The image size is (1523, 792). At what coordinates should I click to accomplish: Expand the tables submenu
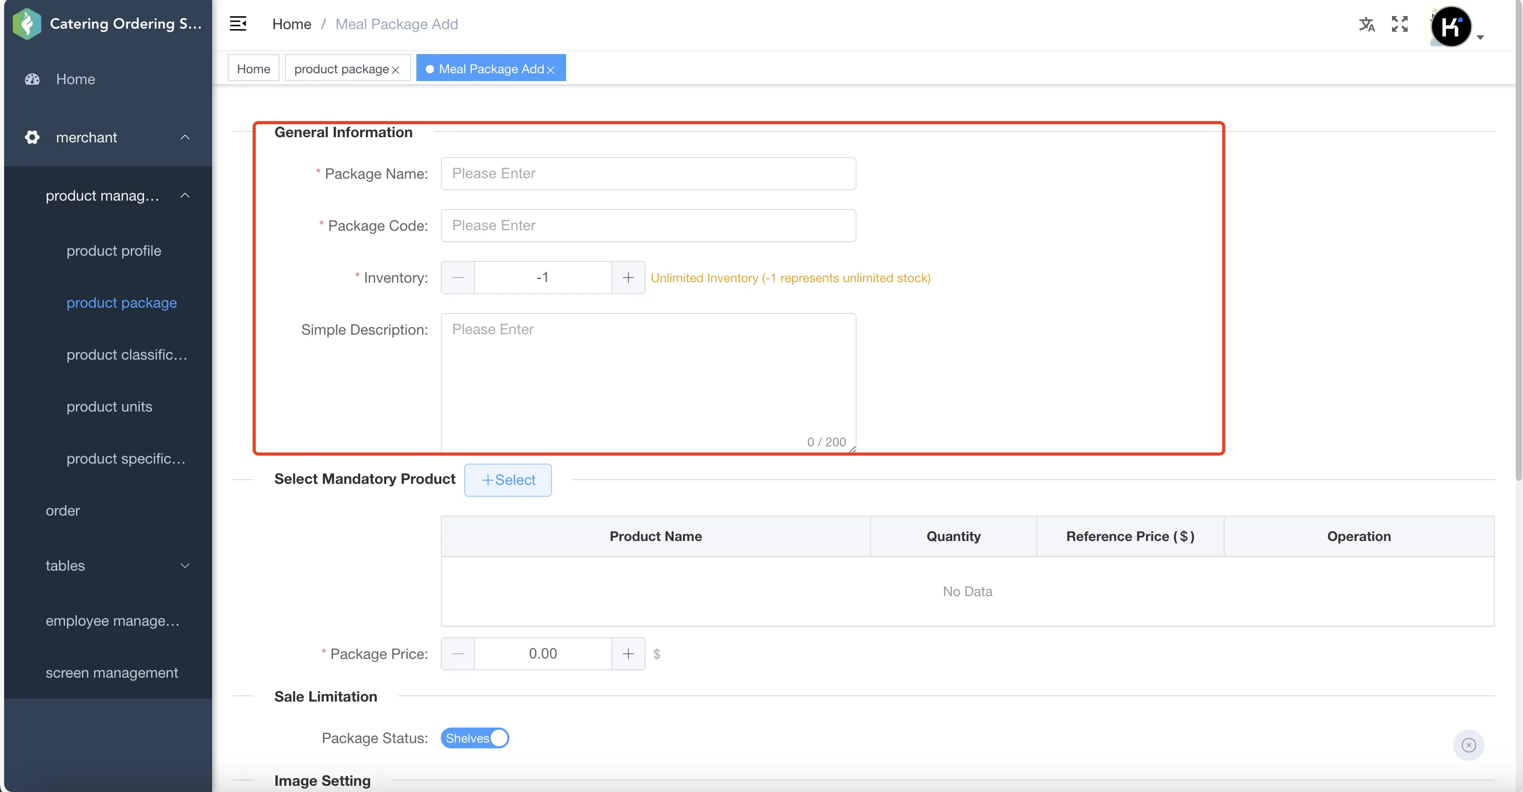coord(185,565)
